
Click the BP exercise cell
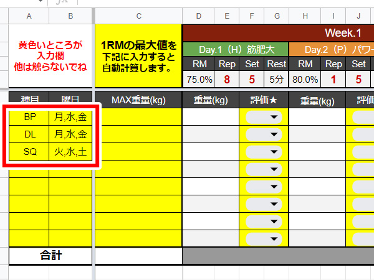click(29, 117)
